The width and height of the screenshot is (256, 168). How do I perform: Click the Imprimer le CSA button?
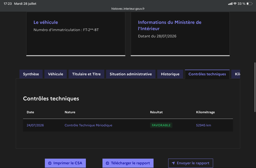pyautogui.click(x=65, y=163)
